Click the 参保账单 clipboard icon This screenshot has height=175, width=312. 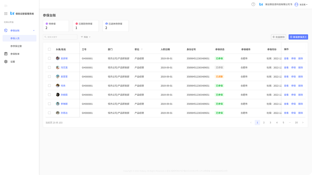tap(6, 54)
